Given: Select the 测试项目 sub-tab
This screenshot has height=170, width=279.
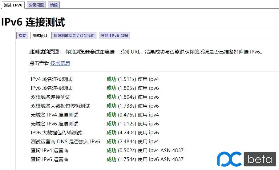Looking at the screenshot, I should point(40,35).
